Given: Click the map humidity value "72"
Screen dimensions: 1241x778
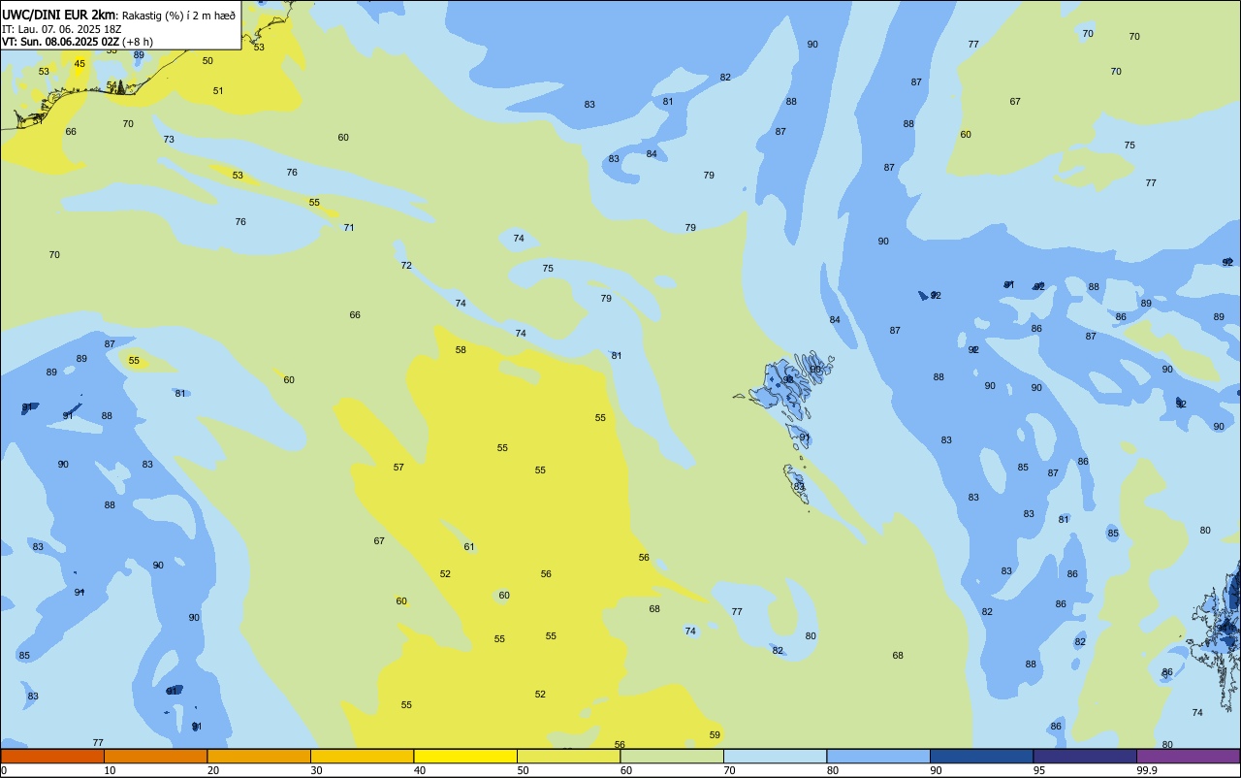Looking at the screenshot, I should [x=406, y=266].
